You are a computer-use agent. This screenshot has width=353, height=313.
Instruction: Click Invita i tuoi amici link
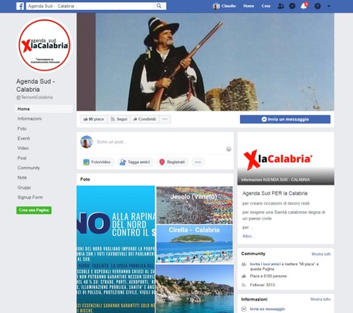pos(265,264)
